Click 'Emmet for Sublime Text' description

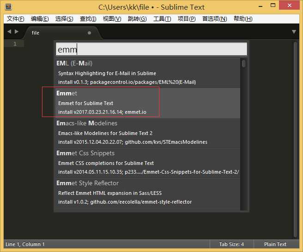pyautogui.click(x=85, y=103)
